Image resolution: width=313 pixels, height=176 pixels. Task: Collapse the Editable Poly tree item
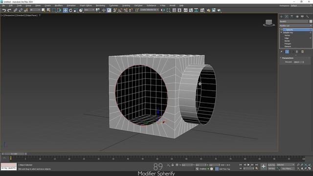coord(281,33)
